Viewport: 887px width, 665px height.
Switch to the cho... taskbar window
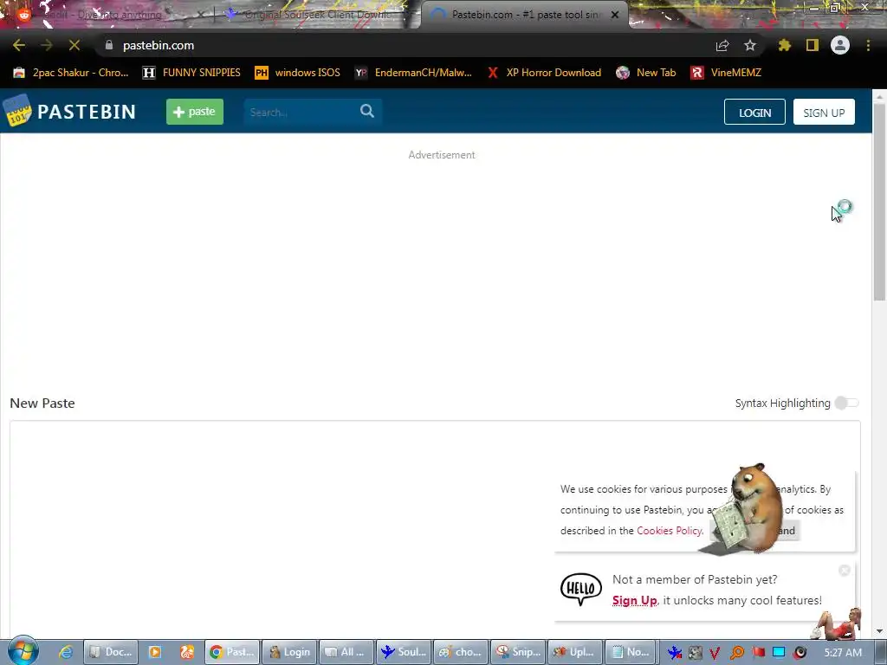461,652
